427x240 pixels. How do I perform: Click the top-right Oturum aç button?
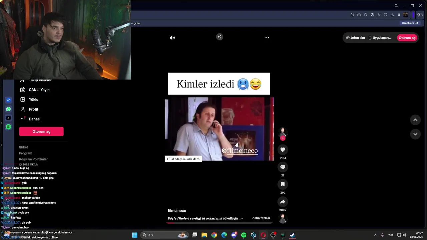click(x=407, y=38)
